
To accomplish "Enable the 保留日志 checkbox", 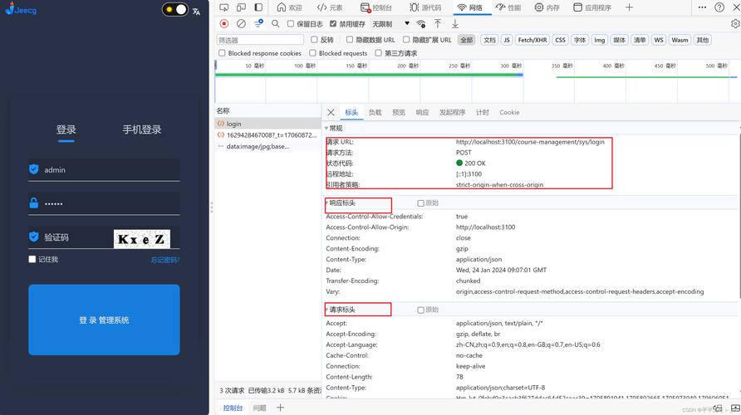I will click(x=291, y=24).
